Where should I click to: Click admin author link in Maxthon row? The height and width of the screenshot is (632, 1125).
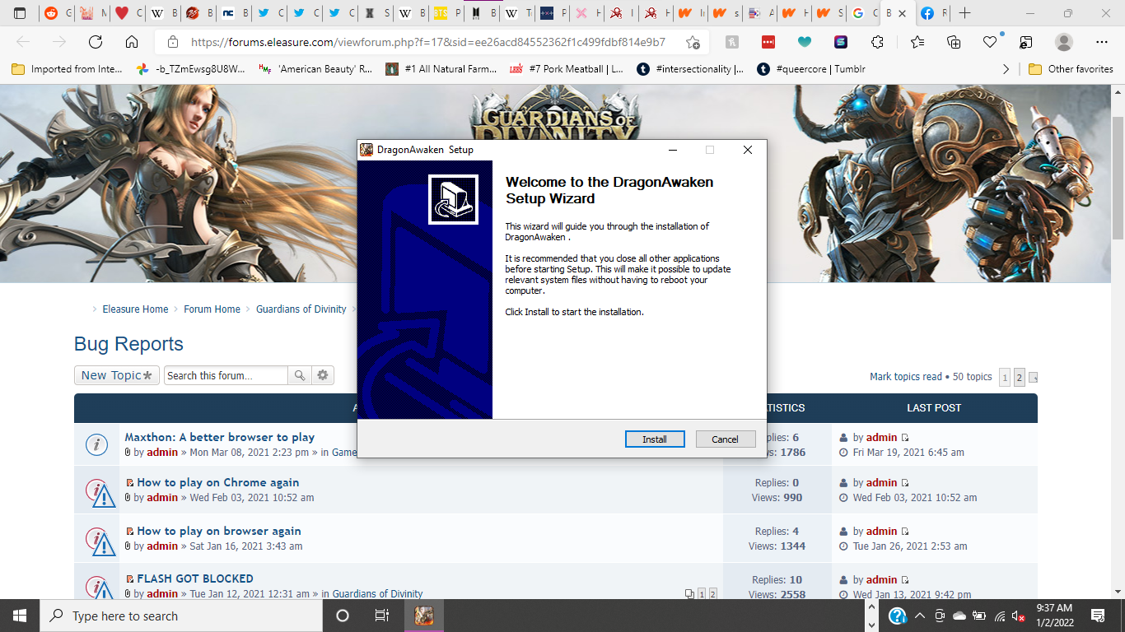click(x=162, y=452)
